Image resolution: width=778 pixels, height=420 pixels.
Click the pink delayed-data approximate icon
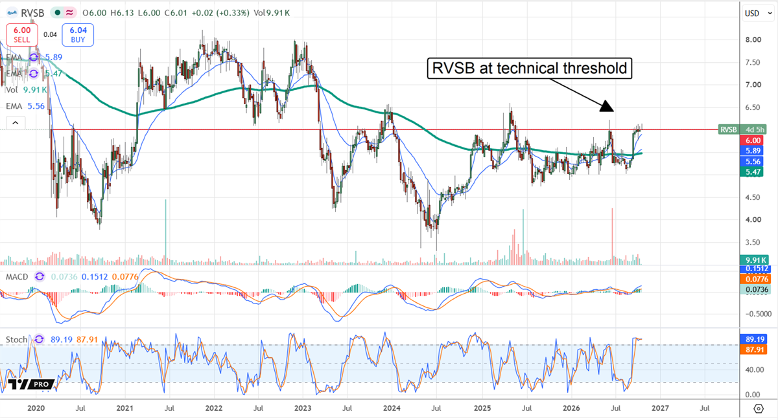[x=68, y=13]
